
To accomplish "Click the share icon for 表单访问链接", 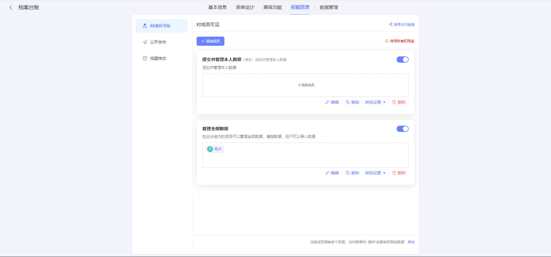I will (391, 24).
